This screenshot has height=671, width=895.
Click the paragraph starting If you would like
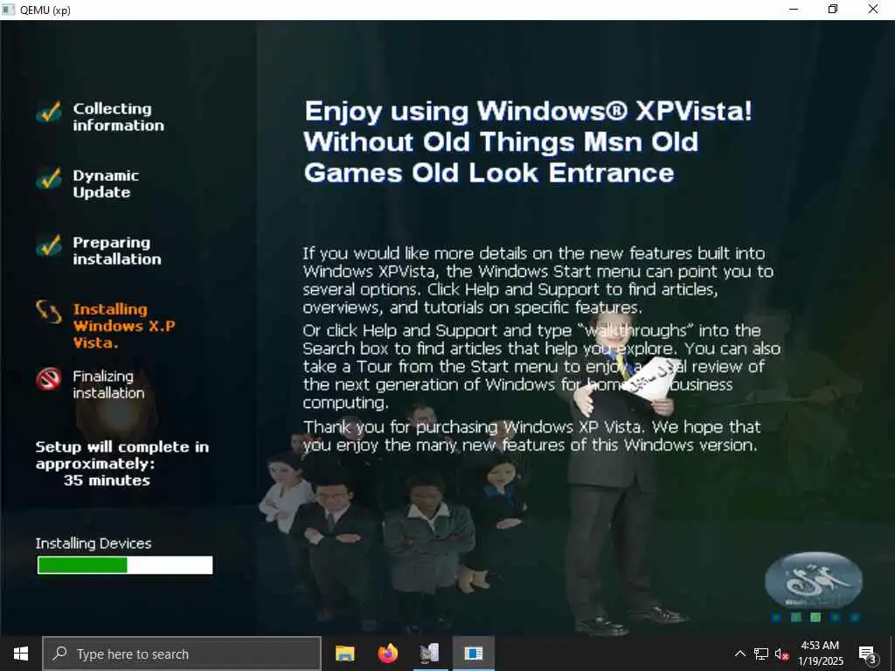point(538,280)
